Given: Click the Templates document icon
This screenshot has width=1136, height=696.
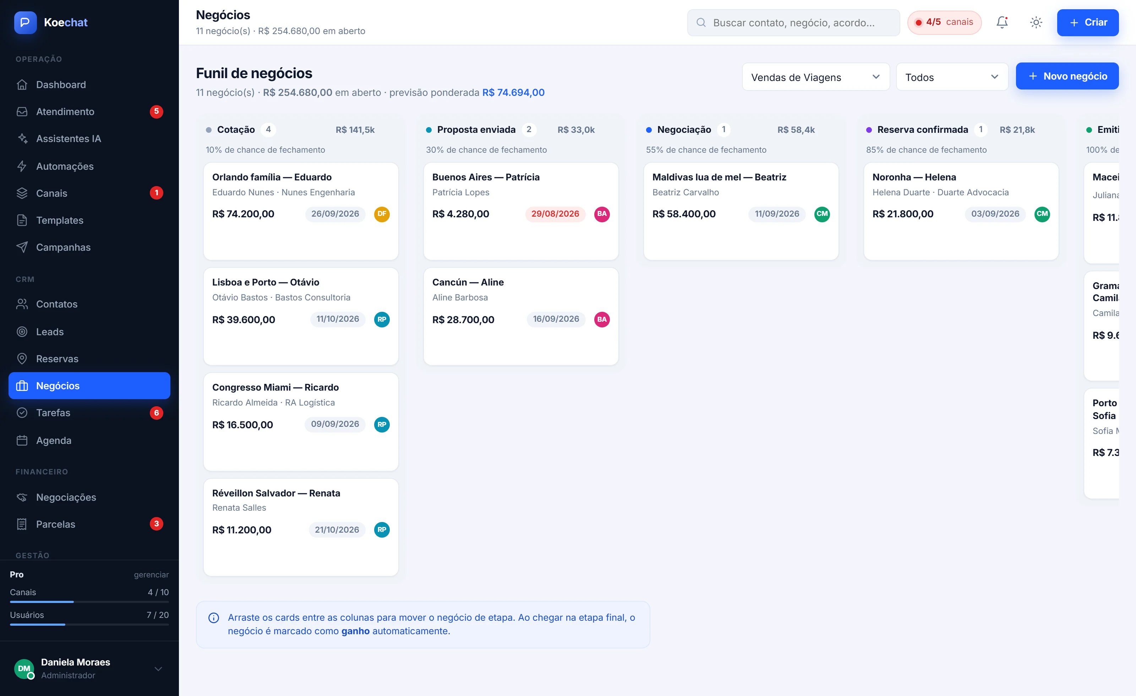Looking at the screenshot, I should click(x=22, y=220).
